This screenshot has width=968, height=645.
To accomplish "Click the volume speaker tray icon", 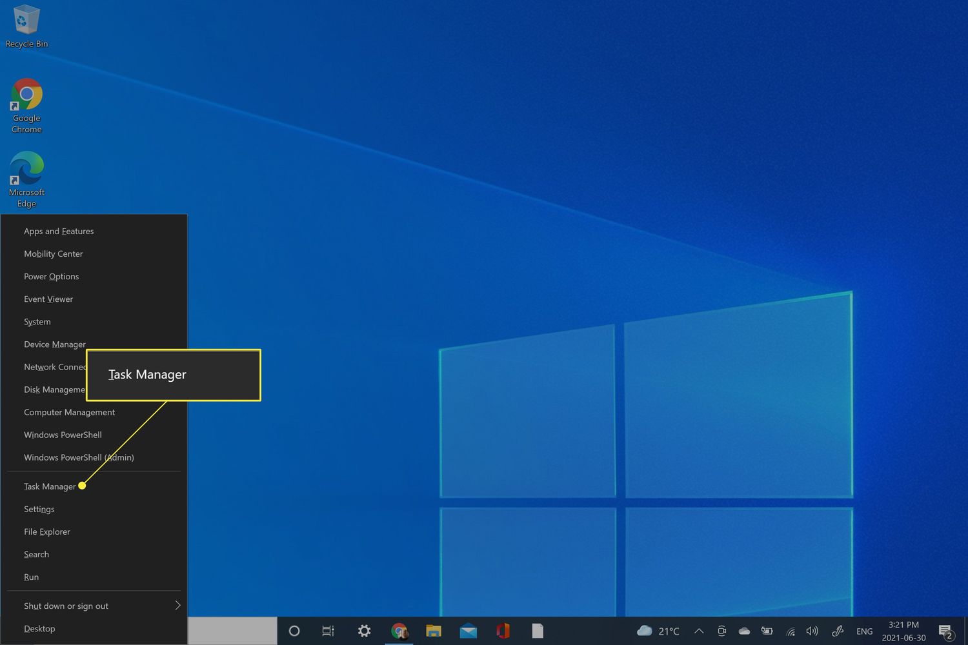I will 812,631.
